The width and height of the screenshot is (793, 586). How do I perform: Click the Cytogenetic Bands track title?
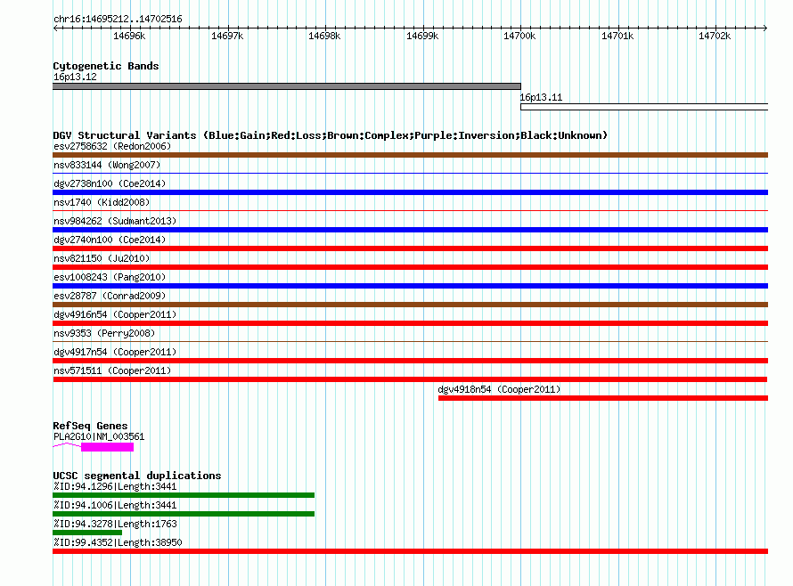(x=106, y=66)
